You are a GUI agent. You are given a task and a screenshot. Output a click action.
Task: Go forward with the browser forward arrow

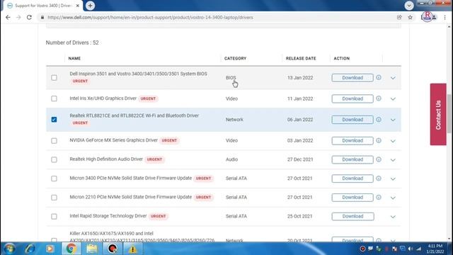[18, 17]
